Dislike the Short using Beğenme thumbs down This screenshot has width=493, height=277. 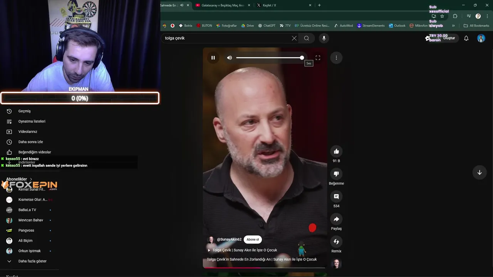[x=336, y=174]
